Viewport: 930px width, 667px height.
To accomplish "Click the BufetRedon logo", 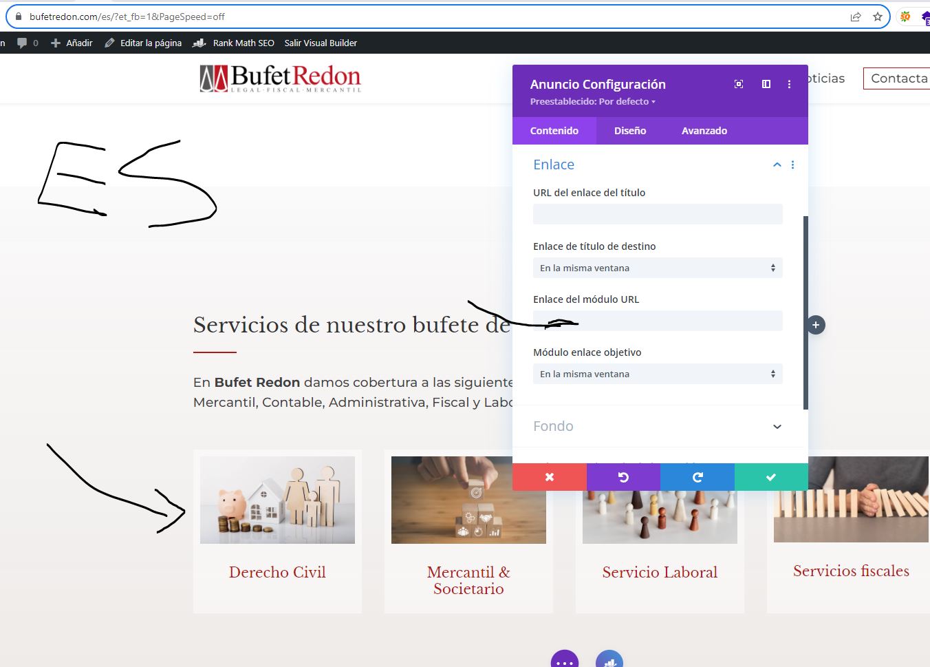I will pos(281,78).
